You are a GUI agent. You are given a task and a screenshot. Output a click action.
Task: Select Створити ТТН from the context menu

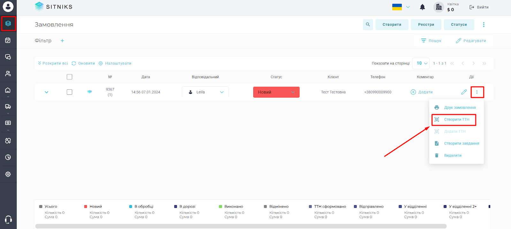pyautogui.click(x=454, y=120)
